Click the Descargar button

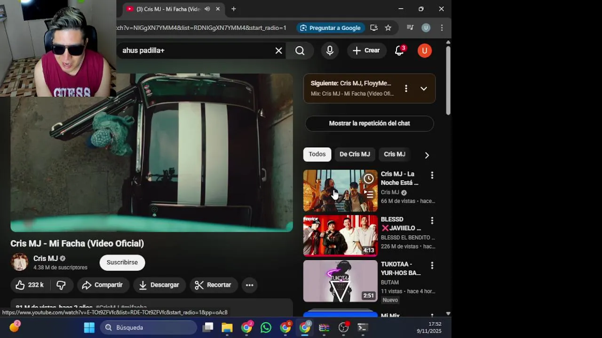(x=159, y=285)
